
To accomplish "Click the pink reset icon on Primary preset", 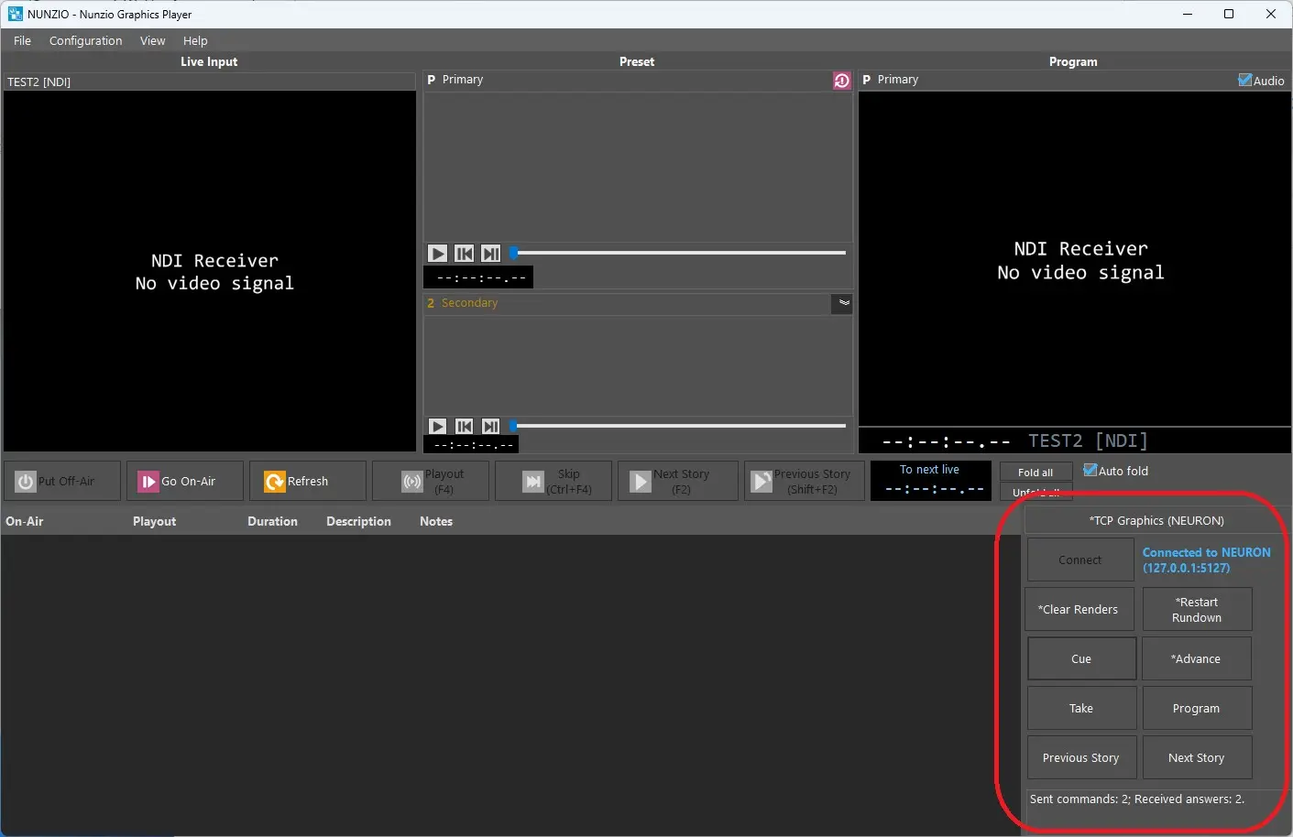I will pos(841,81).
